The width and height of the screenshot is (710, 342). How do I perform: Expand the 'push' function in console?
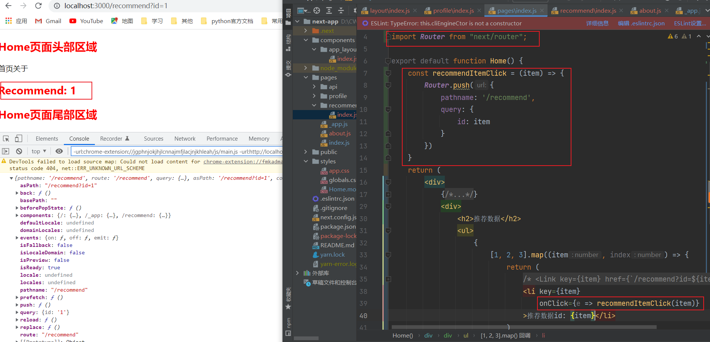coord(17,305)
